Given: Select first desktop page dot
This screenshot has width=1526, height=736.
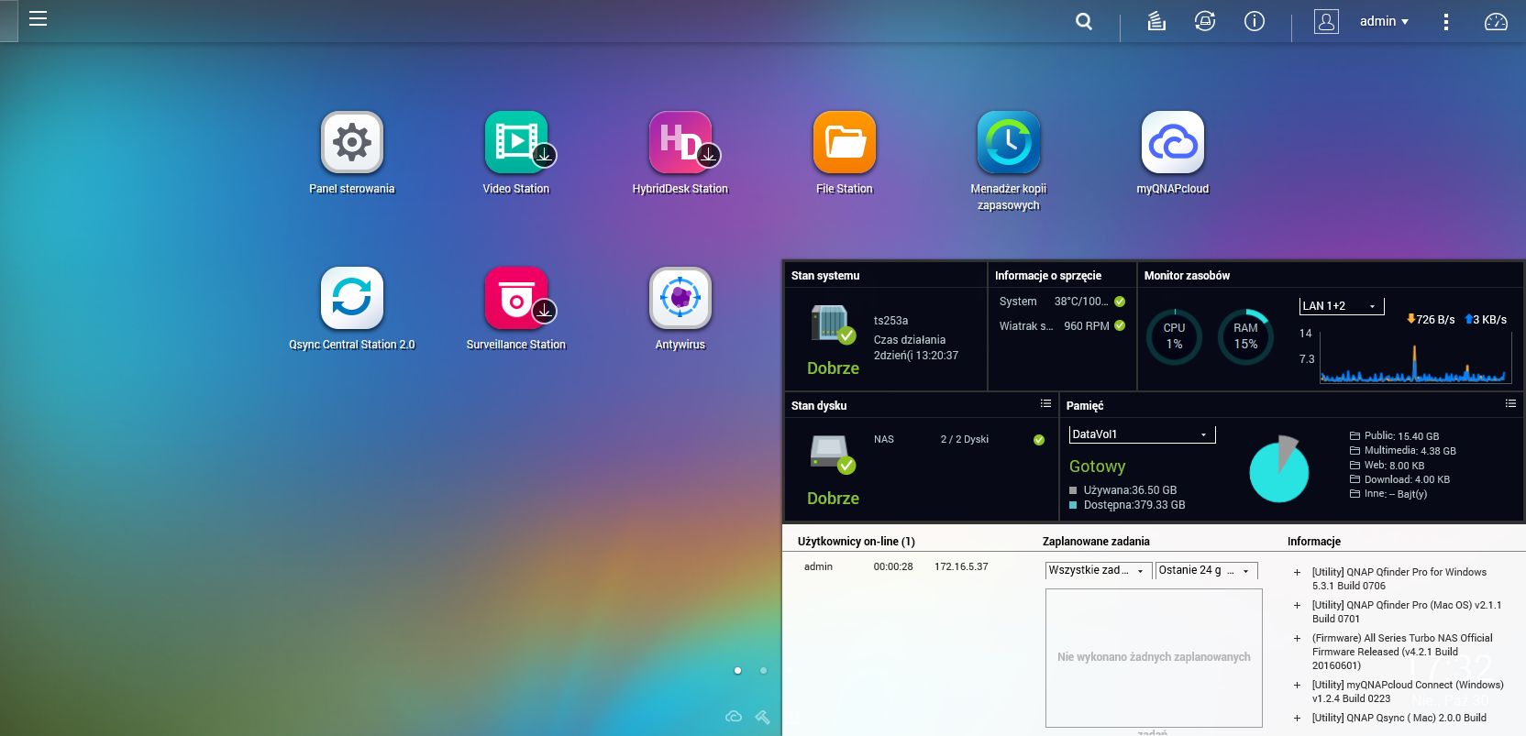Looking at the screenshot, I should [737, 670].
